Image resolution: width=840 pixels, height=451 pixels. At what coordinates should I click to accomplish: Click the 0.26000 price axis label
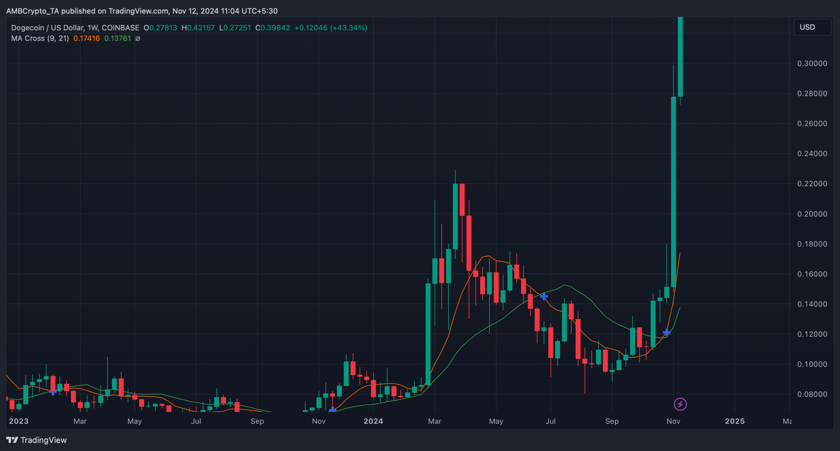point(812,124)
